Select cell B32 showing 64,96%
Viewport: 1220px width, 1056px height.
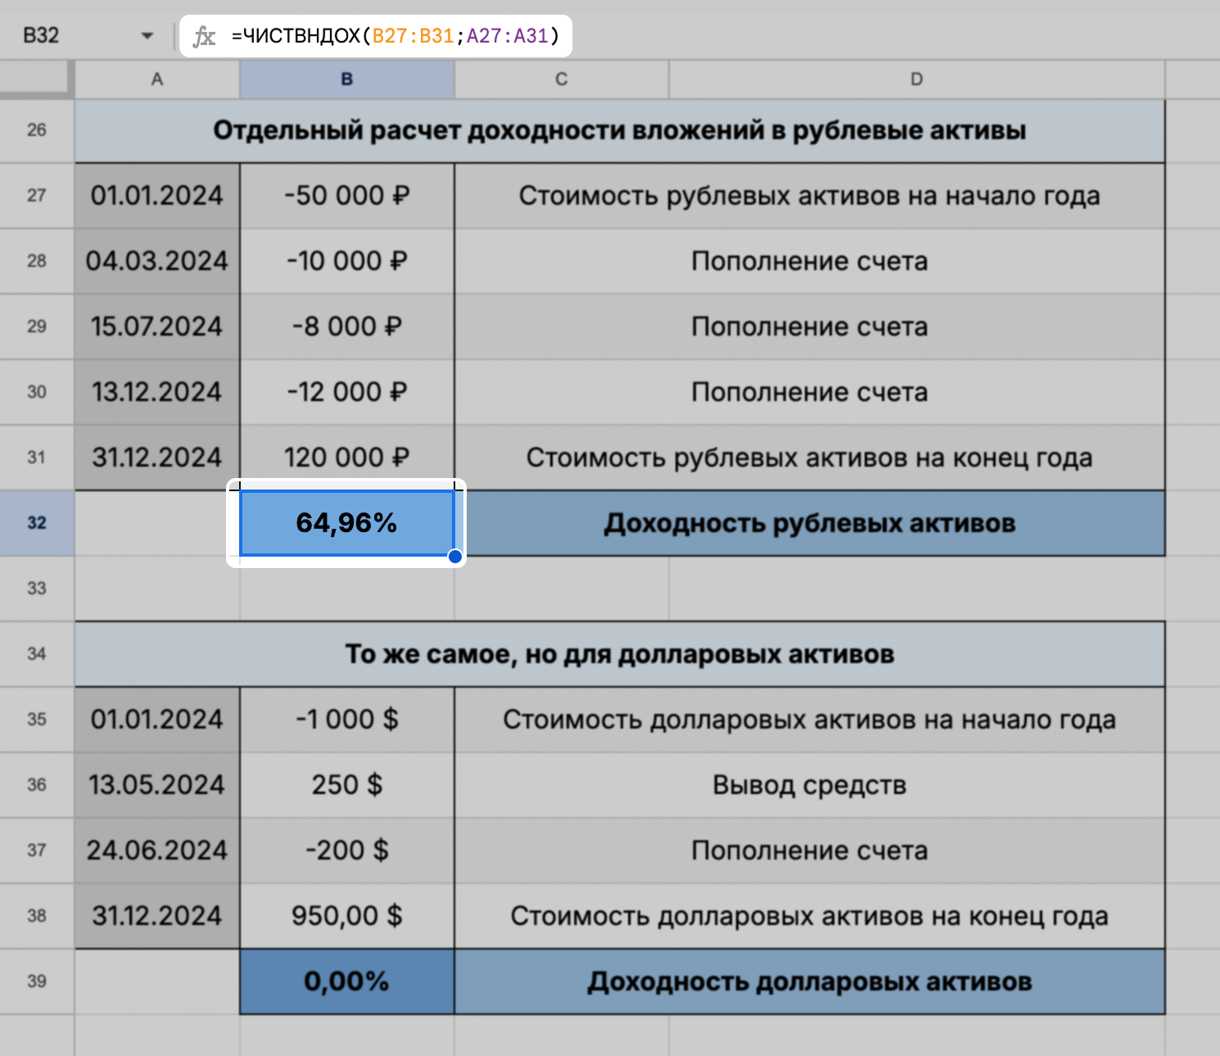[346, 522]
